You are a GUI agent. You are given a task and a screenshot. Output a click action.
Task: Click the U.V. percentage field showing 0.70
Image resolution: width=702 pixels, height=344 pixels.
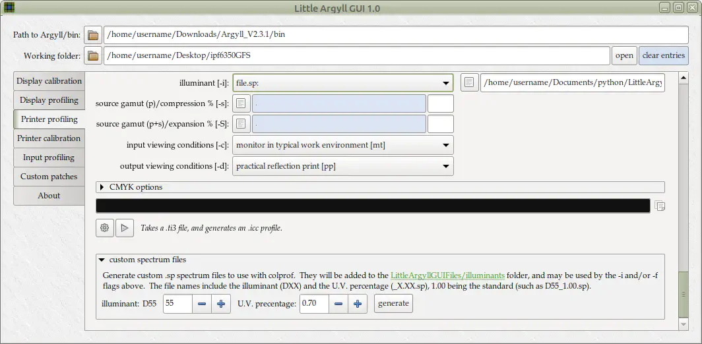pyautogui.click(x=314, y=304)
